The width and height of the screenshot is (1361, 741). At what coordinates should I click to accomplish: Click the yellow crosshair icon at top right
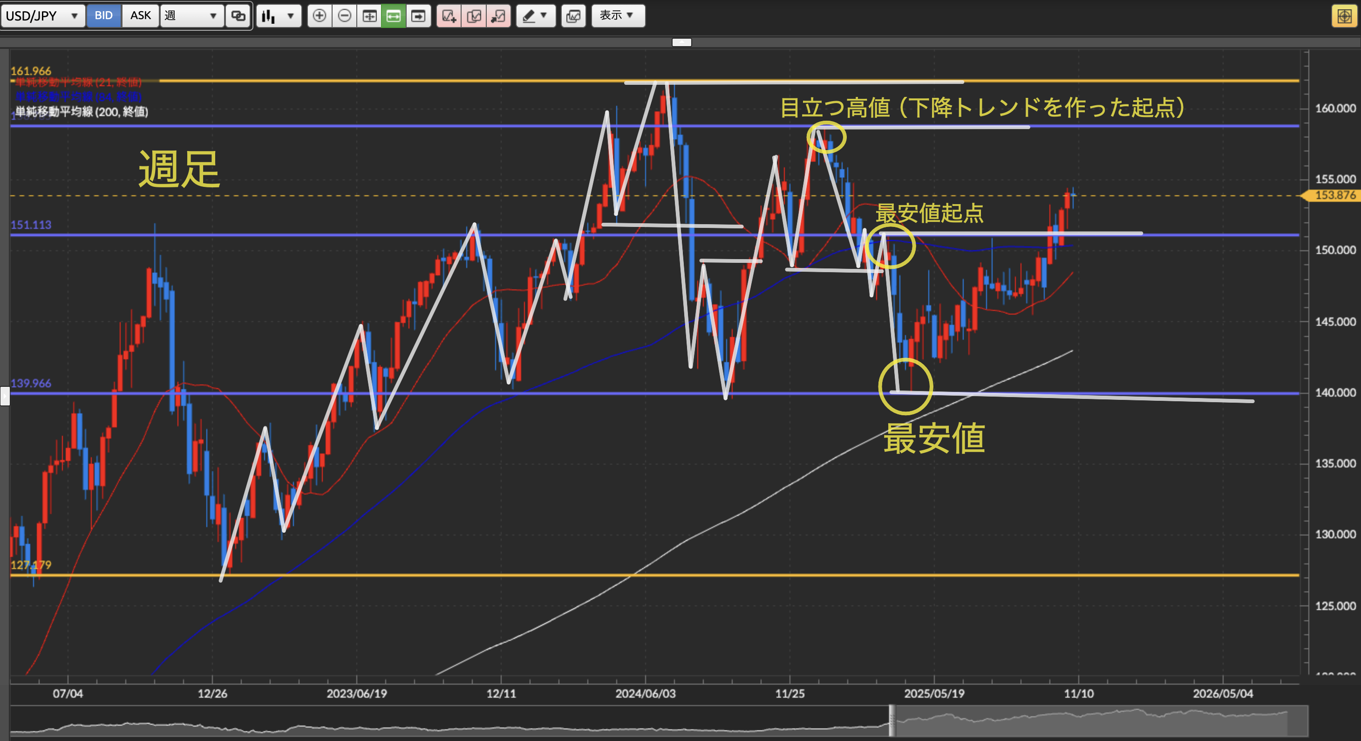coord(1344,16)
